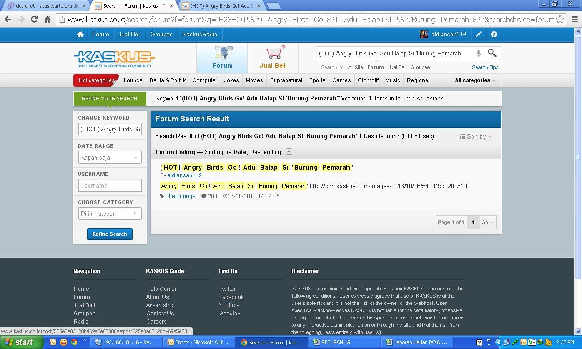Open the Movies category
Screen dimensions: 582x349
[x=254, y=80]
